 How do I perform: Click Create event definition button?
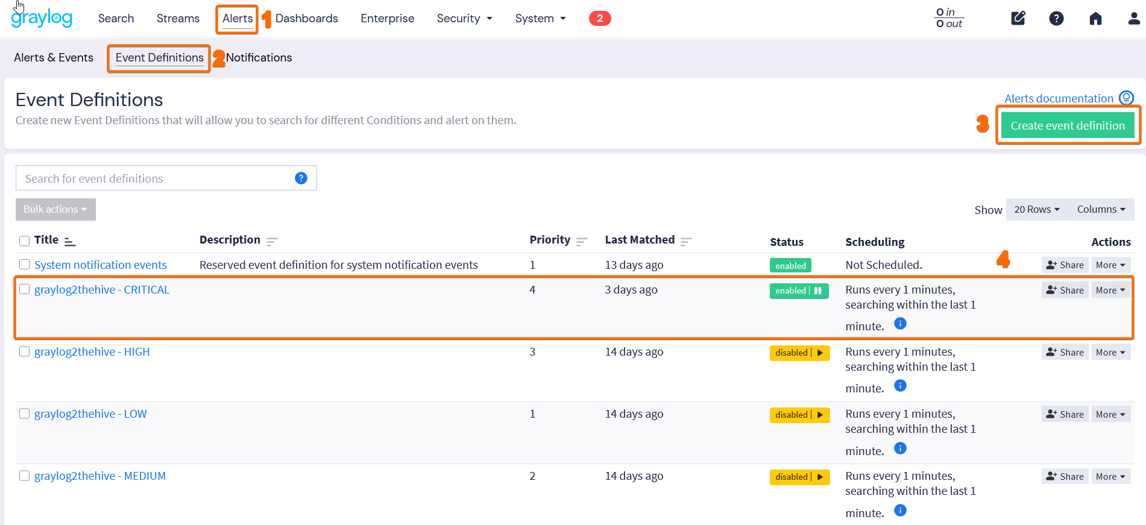pos(1068,125)
